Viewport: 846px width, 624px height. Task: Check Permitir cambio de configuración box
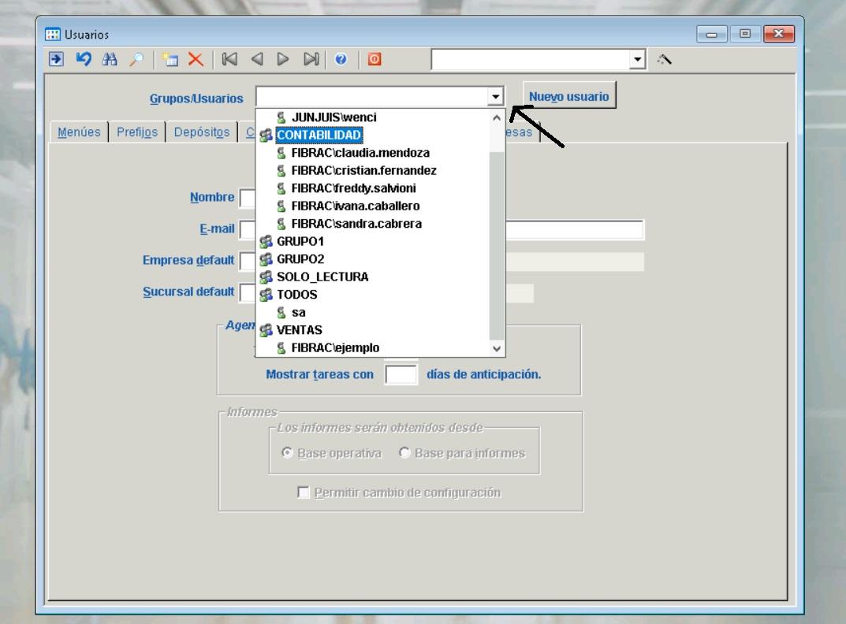tap(304, 493)
